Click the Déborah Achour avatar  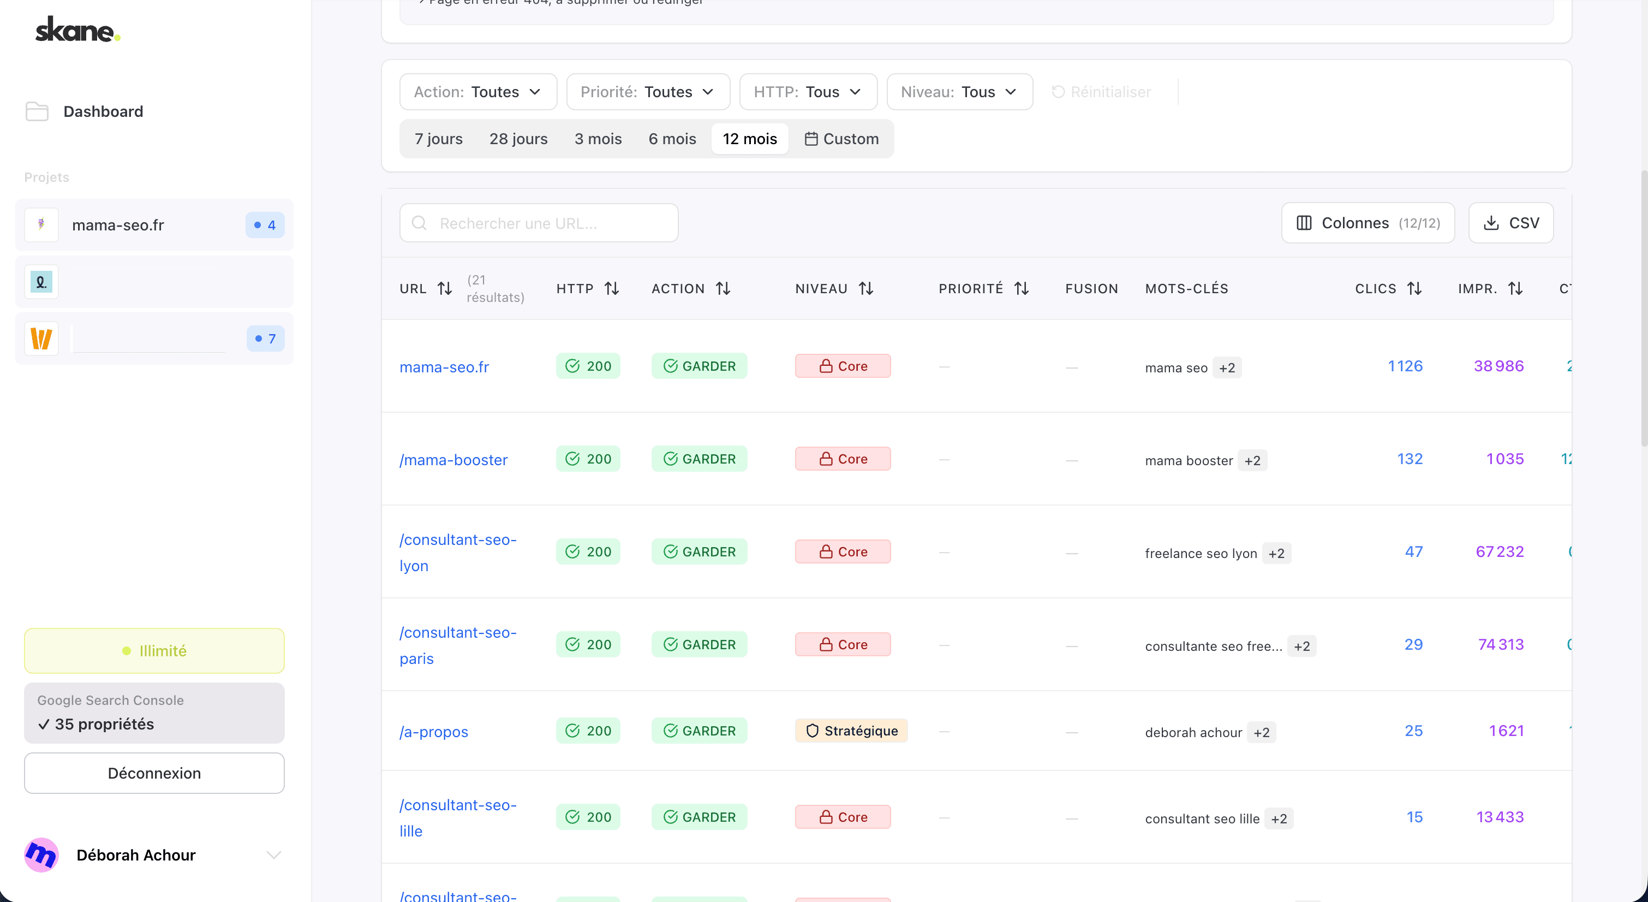pyautogui.click(x=41, y=854)
